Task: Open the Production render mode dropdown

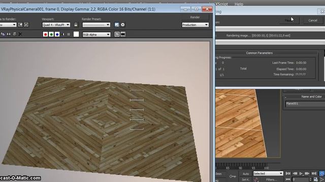Action: click(x=195, y=25)
